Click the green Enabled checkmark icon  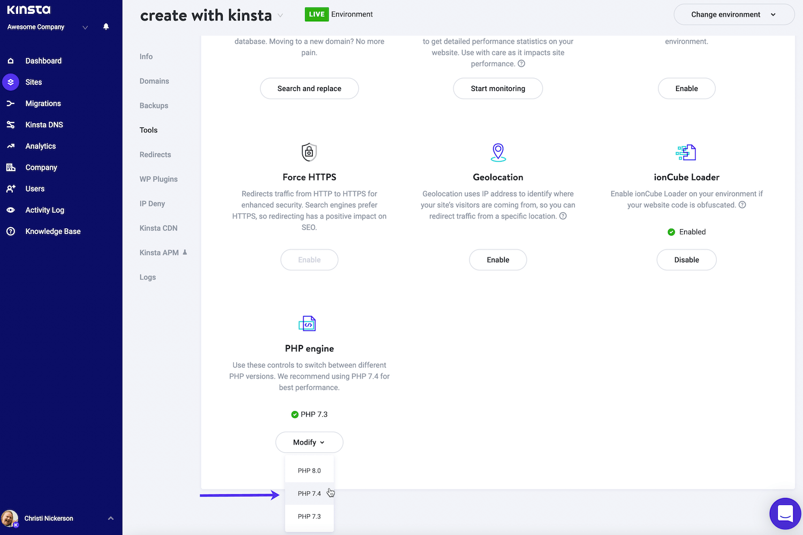click(x=671, y=232)
